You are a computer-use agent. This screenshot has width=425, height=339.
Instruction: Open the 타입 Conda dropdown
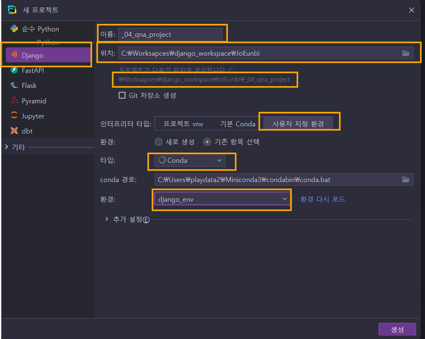(190, 160)
